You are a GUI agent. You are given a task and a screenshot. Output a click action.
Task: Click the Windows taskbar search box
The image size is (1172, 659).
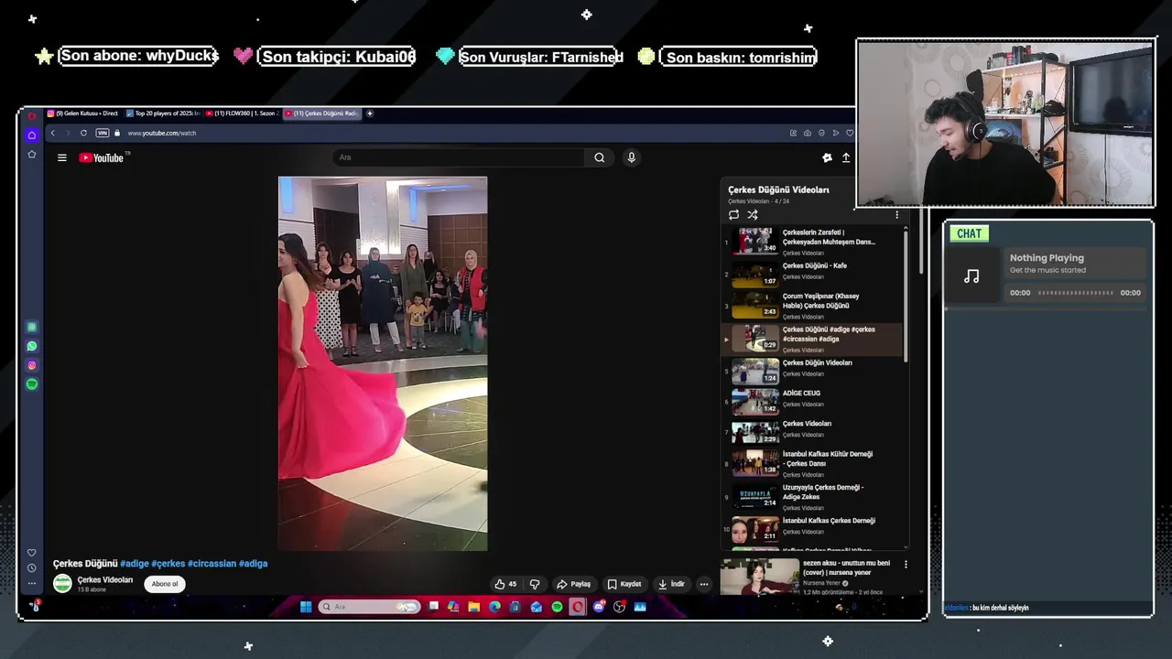click(x=369, y=607)
